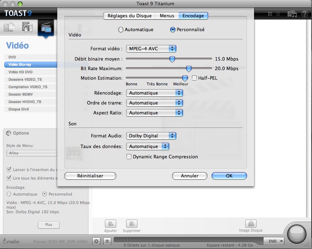Viewport: 312px width, 249px height.
Task: Select Vidéo Blu-ray project type
Action: click(31, 65)
